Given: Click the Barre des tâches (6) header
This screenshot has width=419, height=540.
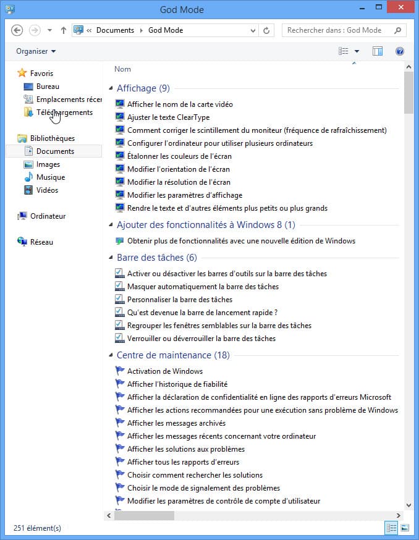Looking at the screenshot, I should 157,258.
